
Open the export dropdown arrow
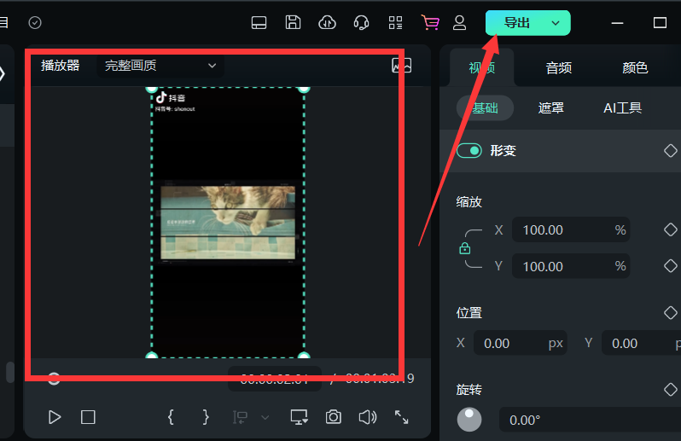click(556, 23)
